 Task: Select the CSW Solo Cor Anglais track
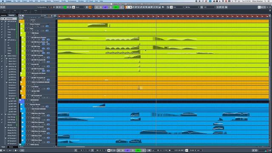39,131
